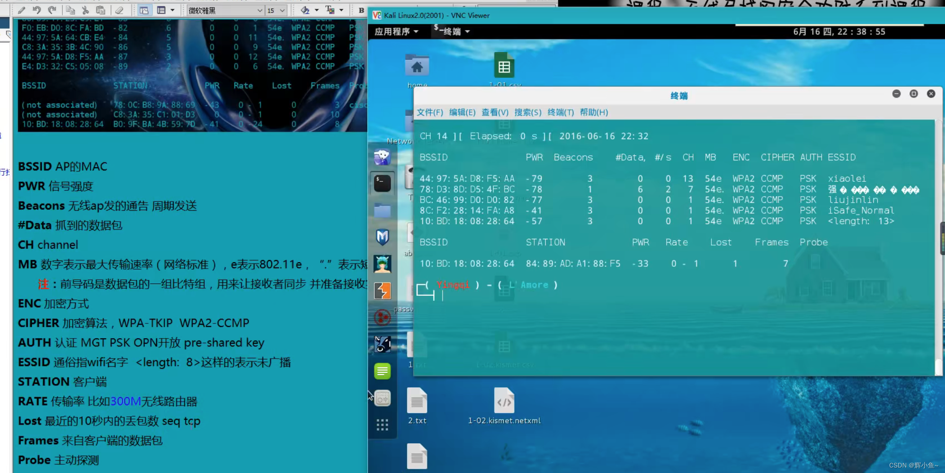
Task: Click the terminal prompt input line
Action: pos(442,295)
